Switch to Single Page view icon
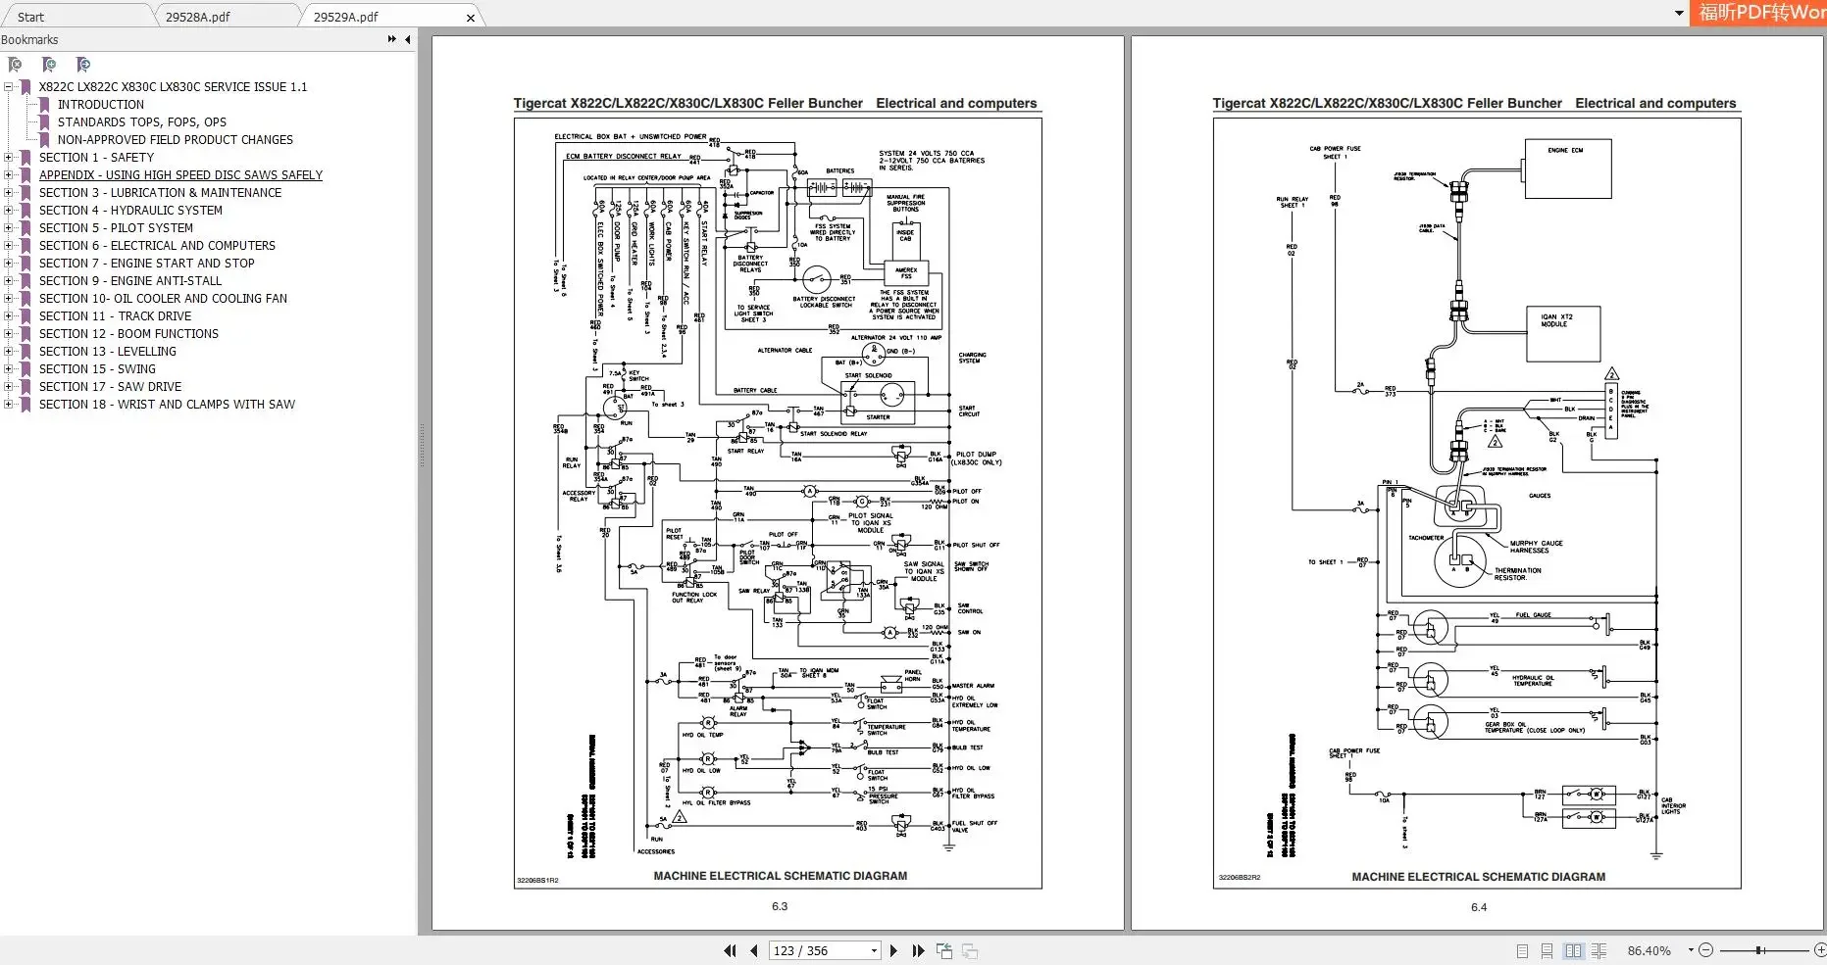This screenshot has height=965, width=1827. click(x=1523, y=950)
